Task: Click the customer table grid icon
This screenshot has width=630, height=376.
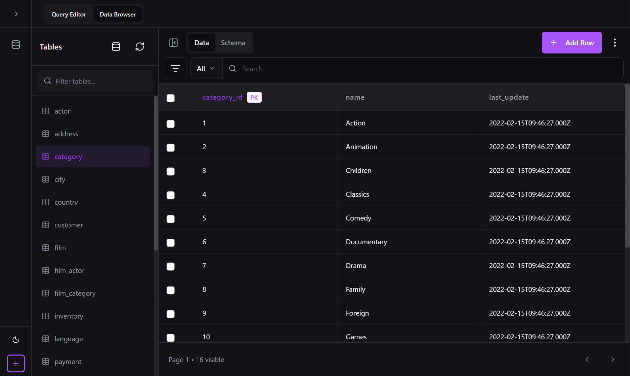Action: pos(46,225)
